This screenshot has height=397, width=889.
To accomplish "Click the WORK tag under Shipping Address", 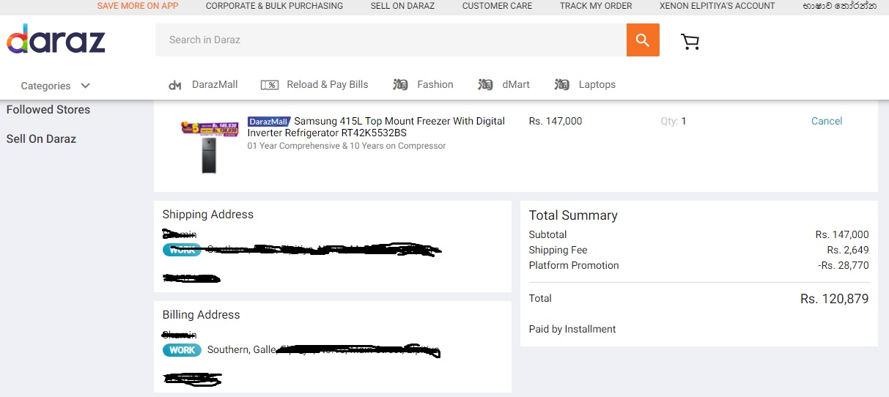I will [x=182, y=250].
